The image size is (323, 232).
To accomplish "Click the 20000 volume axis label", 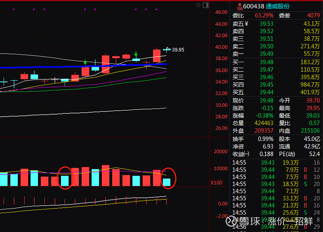I will coord(220,152).
